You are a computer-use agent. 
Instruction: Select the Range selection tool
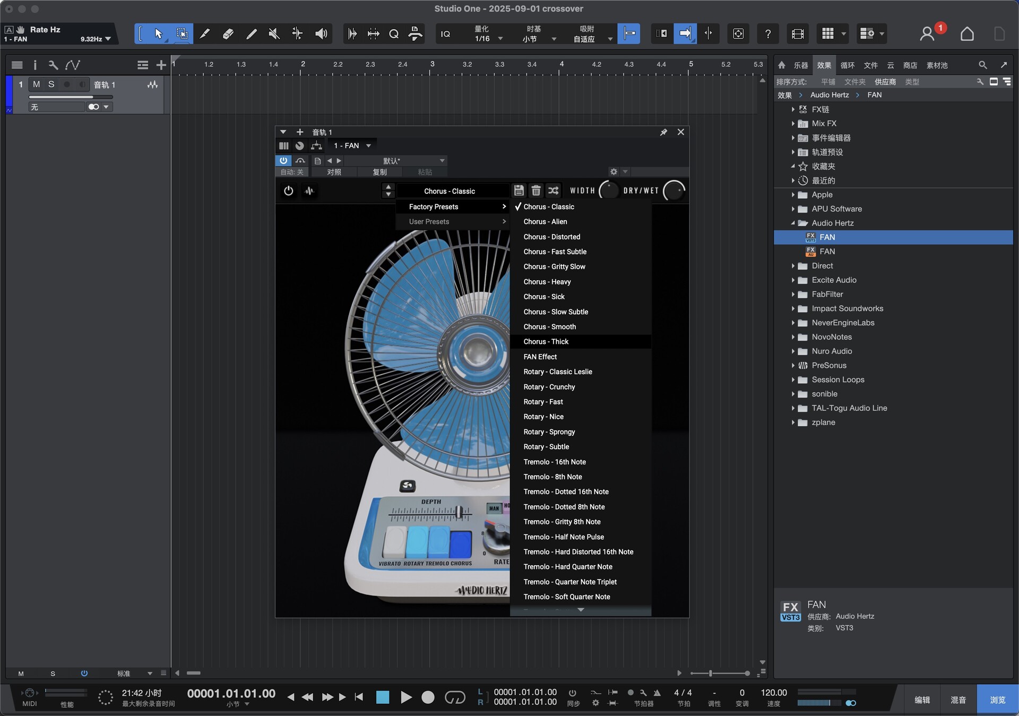182,34
